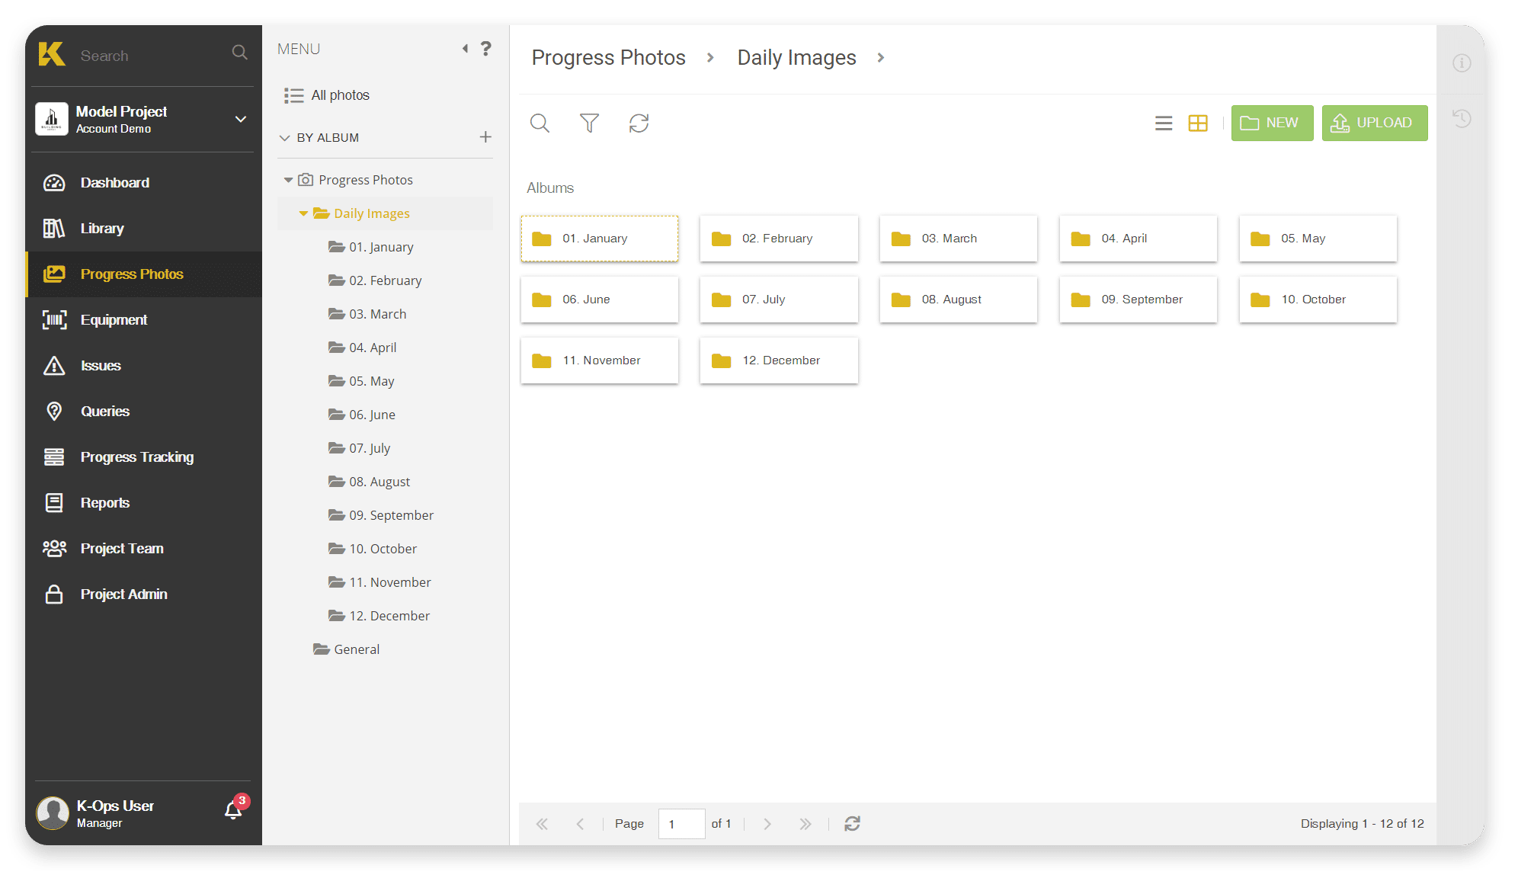Add new album with plus icon
The image size is (1518, 878).
[x=485, y=137]
